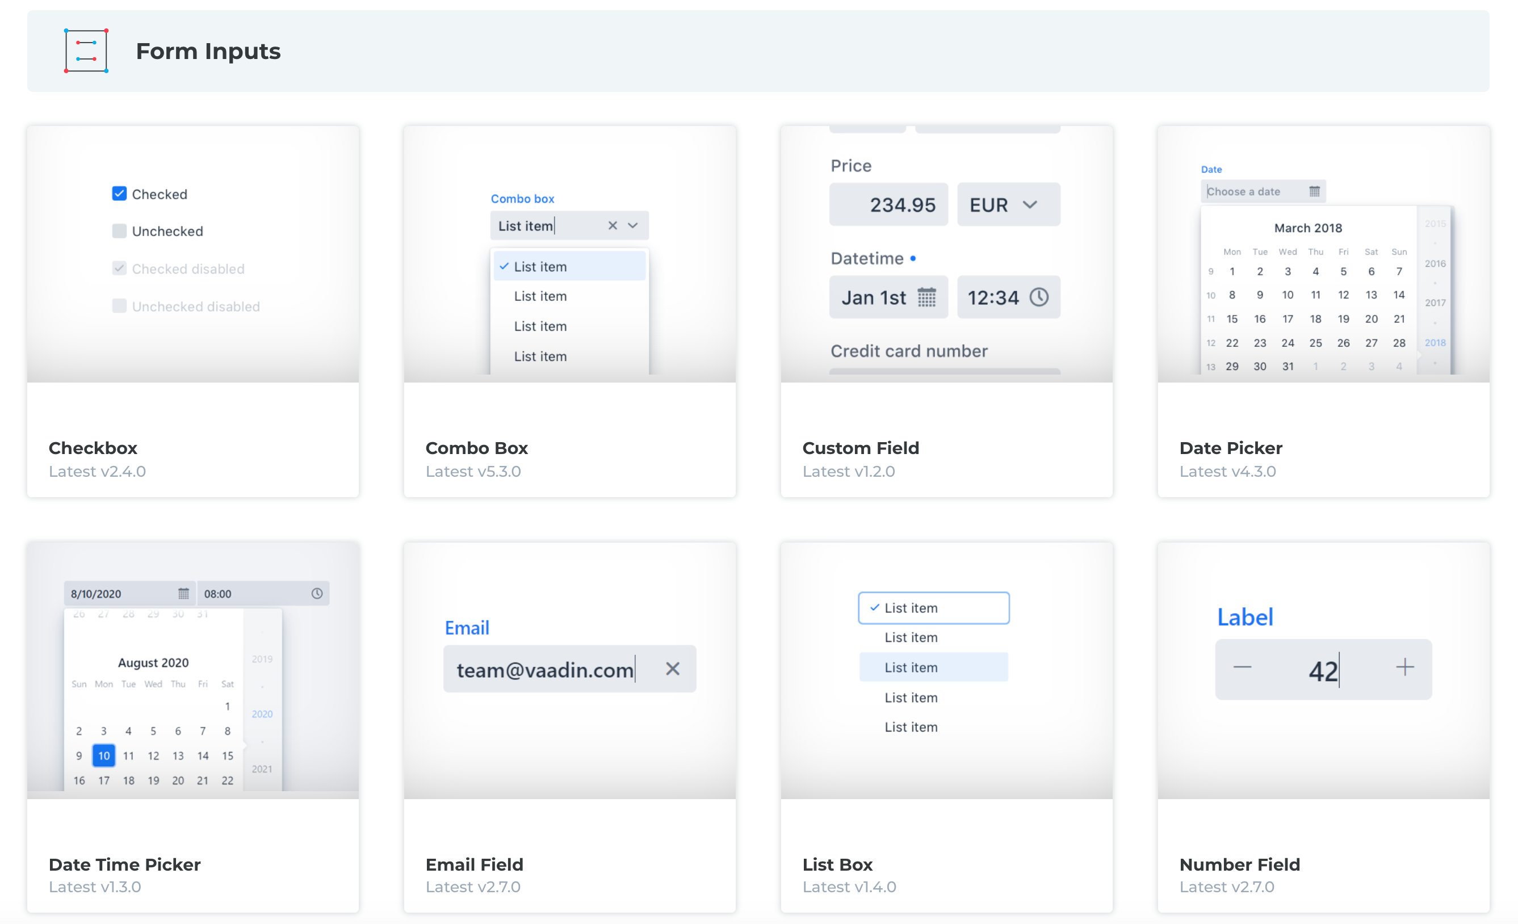Image resolution: width=1518 pixels, height=924 pixels.
Task: Click the calendar icon beside 8/10/2020
Action: 183,593
